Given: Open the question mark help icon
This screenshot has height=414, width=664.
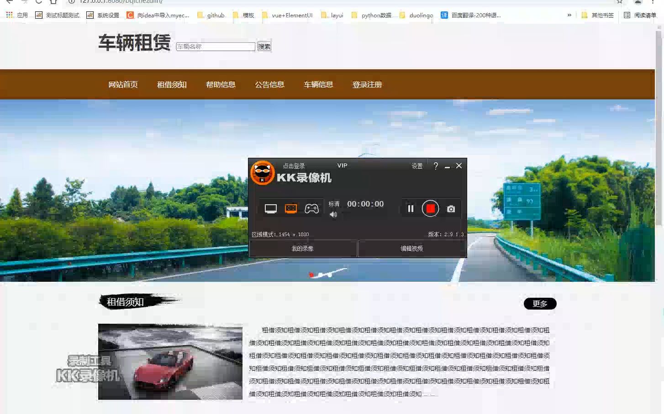Looking at the screenshot, I should (x=436, y=166).
